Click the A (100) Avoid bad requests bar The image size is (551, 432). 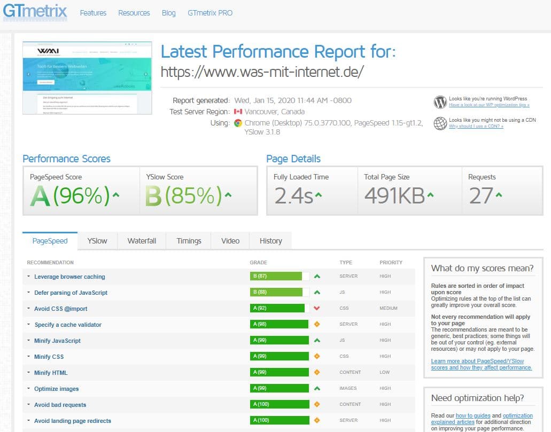click(x=280, y=404)
